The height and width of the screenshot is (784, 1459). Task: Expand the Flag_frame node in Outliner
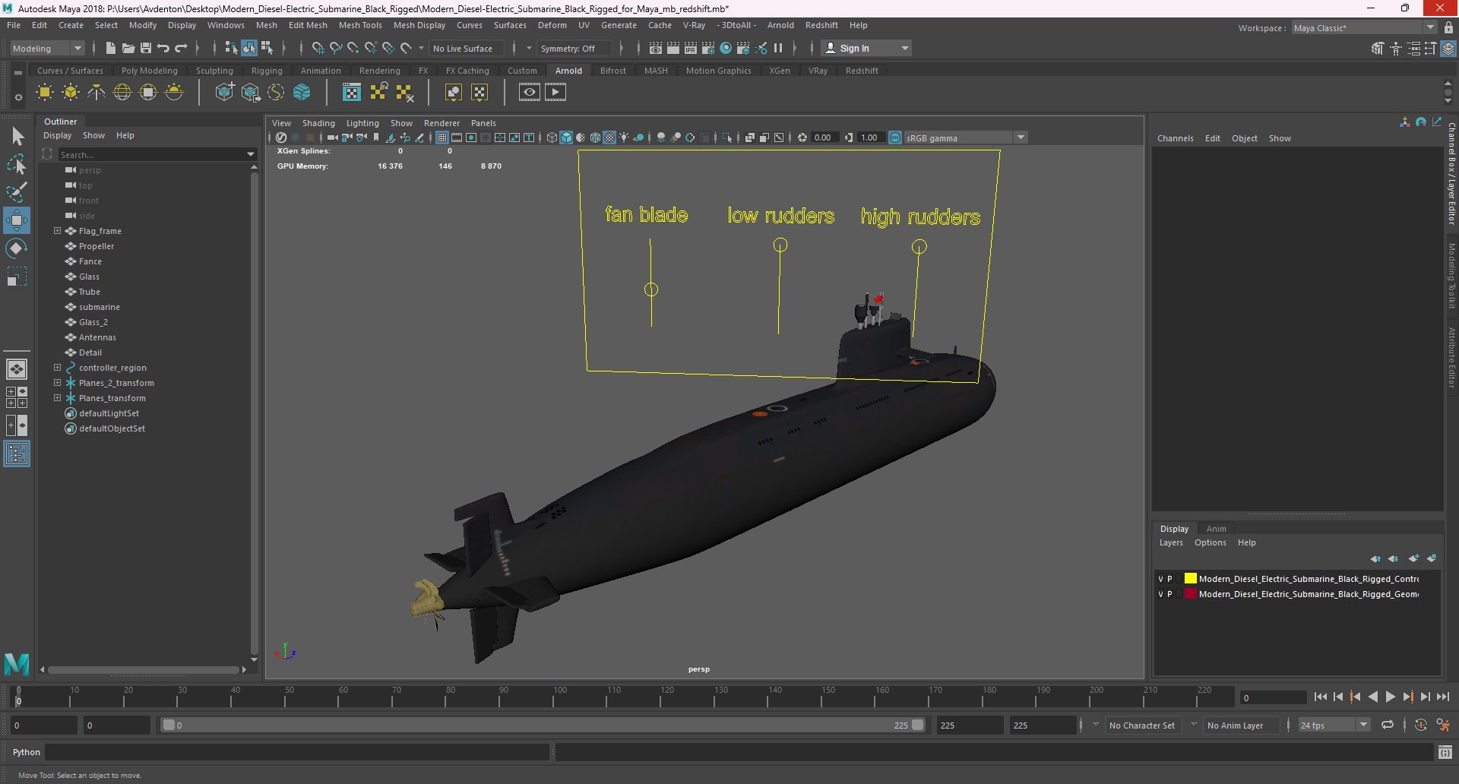point(57,230)
